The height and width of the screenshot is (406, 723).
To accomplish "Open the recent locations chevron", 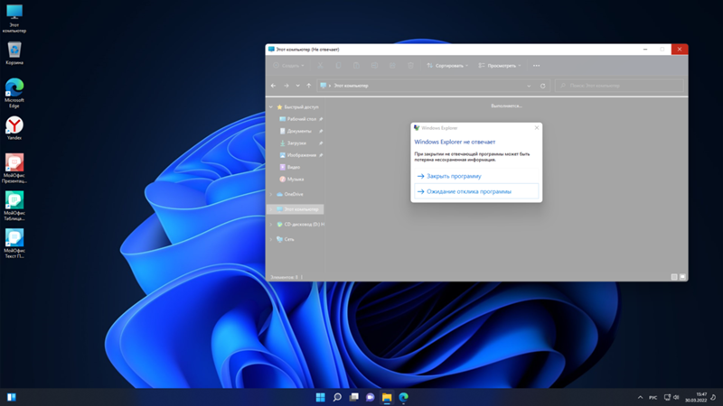I will (x=298, y=86).
